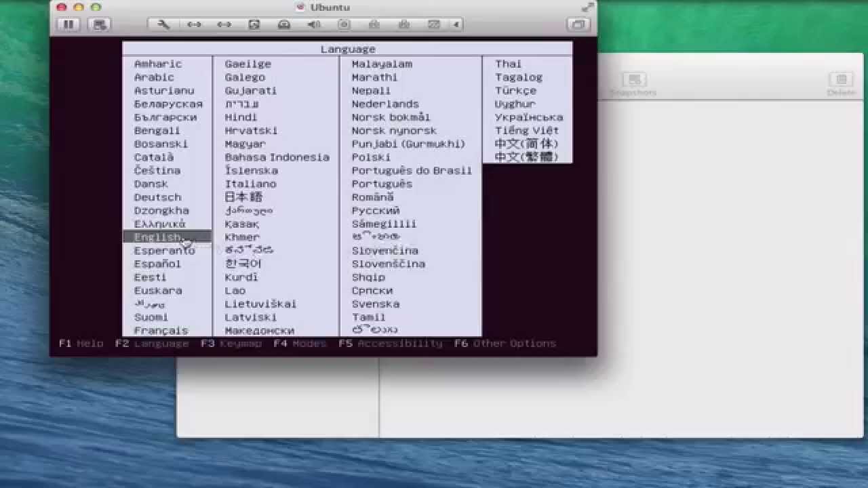Switch to Unity view with the toolbar's right-end button

click(x=578, y=24)
